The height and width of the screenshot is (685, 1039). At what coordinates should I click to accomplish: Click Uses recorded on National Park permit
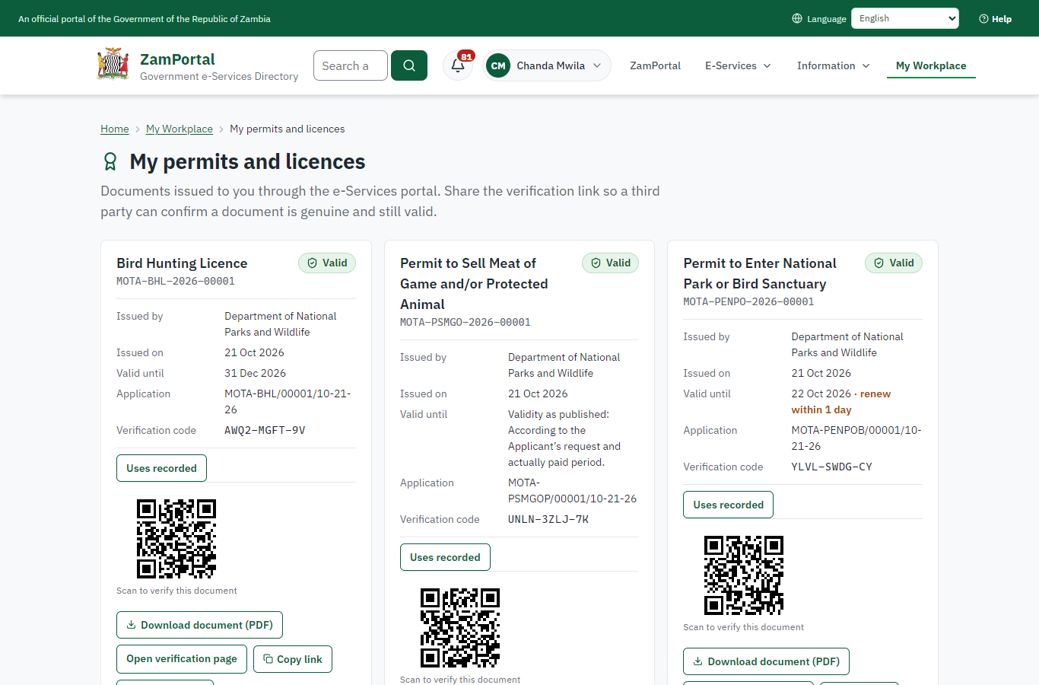click(728, 505)
